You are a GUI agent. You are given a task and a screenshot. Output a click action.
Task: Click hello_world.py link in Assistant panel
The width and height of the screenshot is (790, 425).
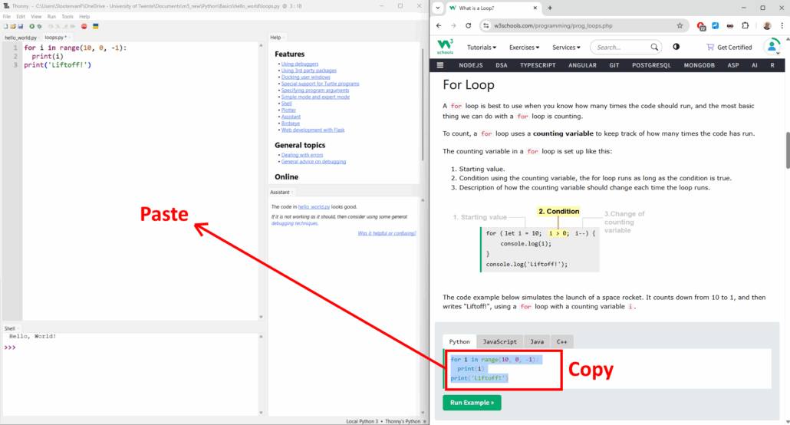tap(314, 206)
